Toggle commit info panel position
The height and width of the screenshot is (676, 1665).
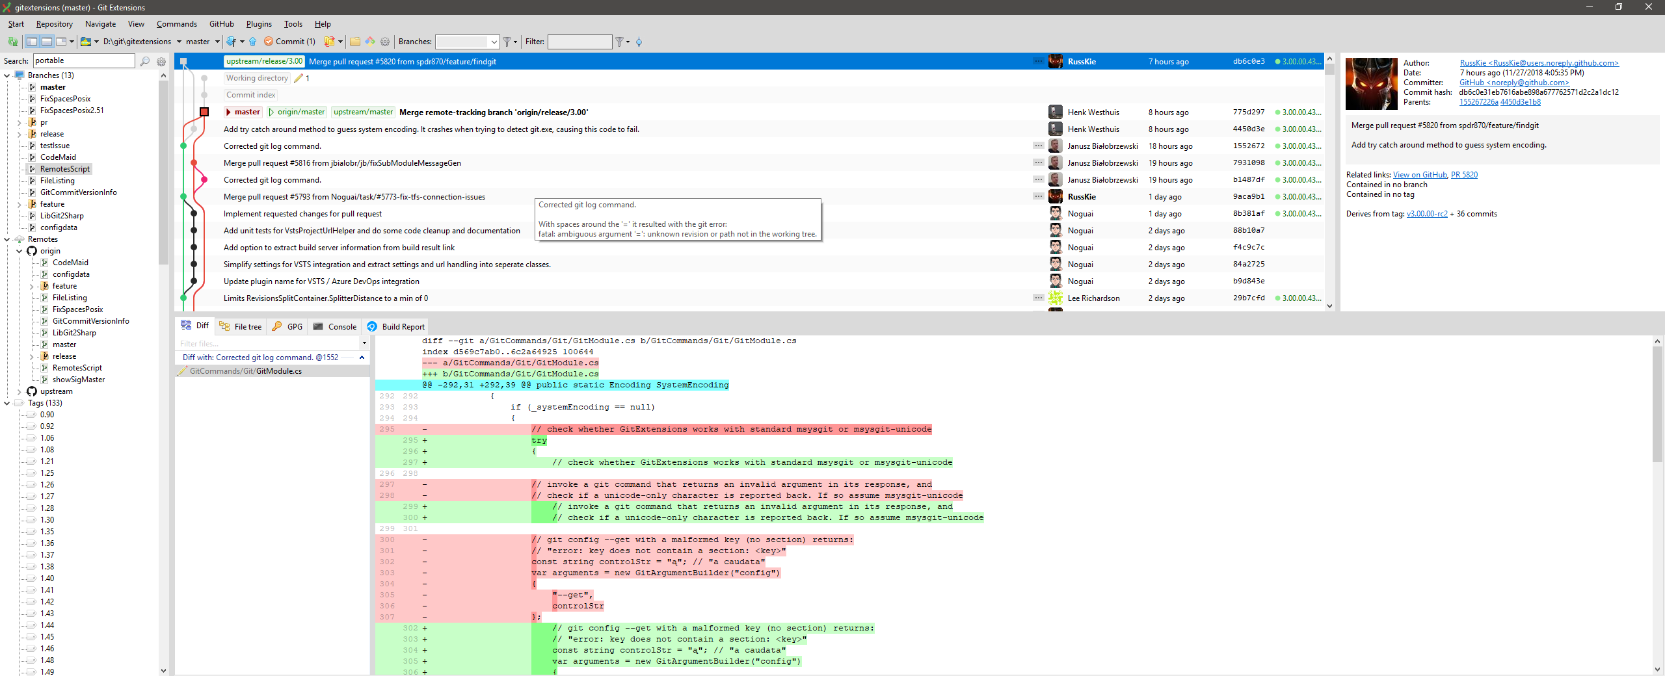[x=61, y=42]
